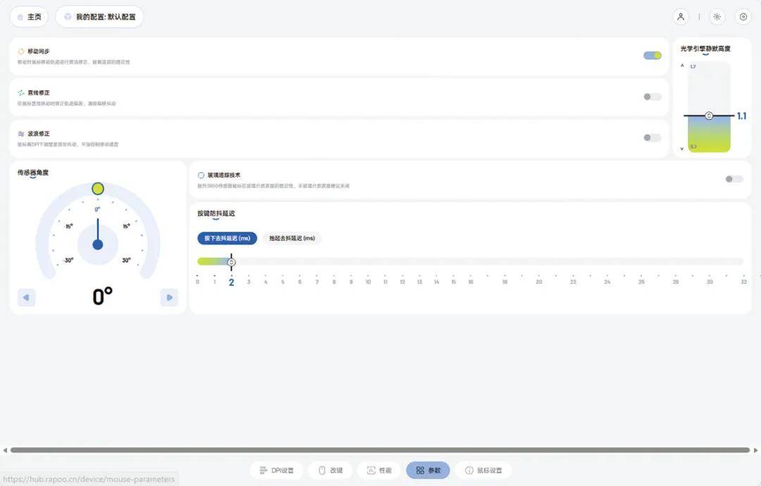Click the 玻璃追踪技术 setting title
761x486 pixels.
point(224,175)
